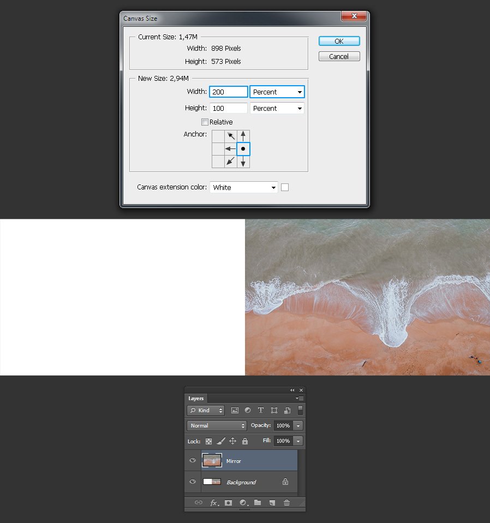Add a layer mask
The width and height of the screenshot is (490, 523).
(228, 502)
